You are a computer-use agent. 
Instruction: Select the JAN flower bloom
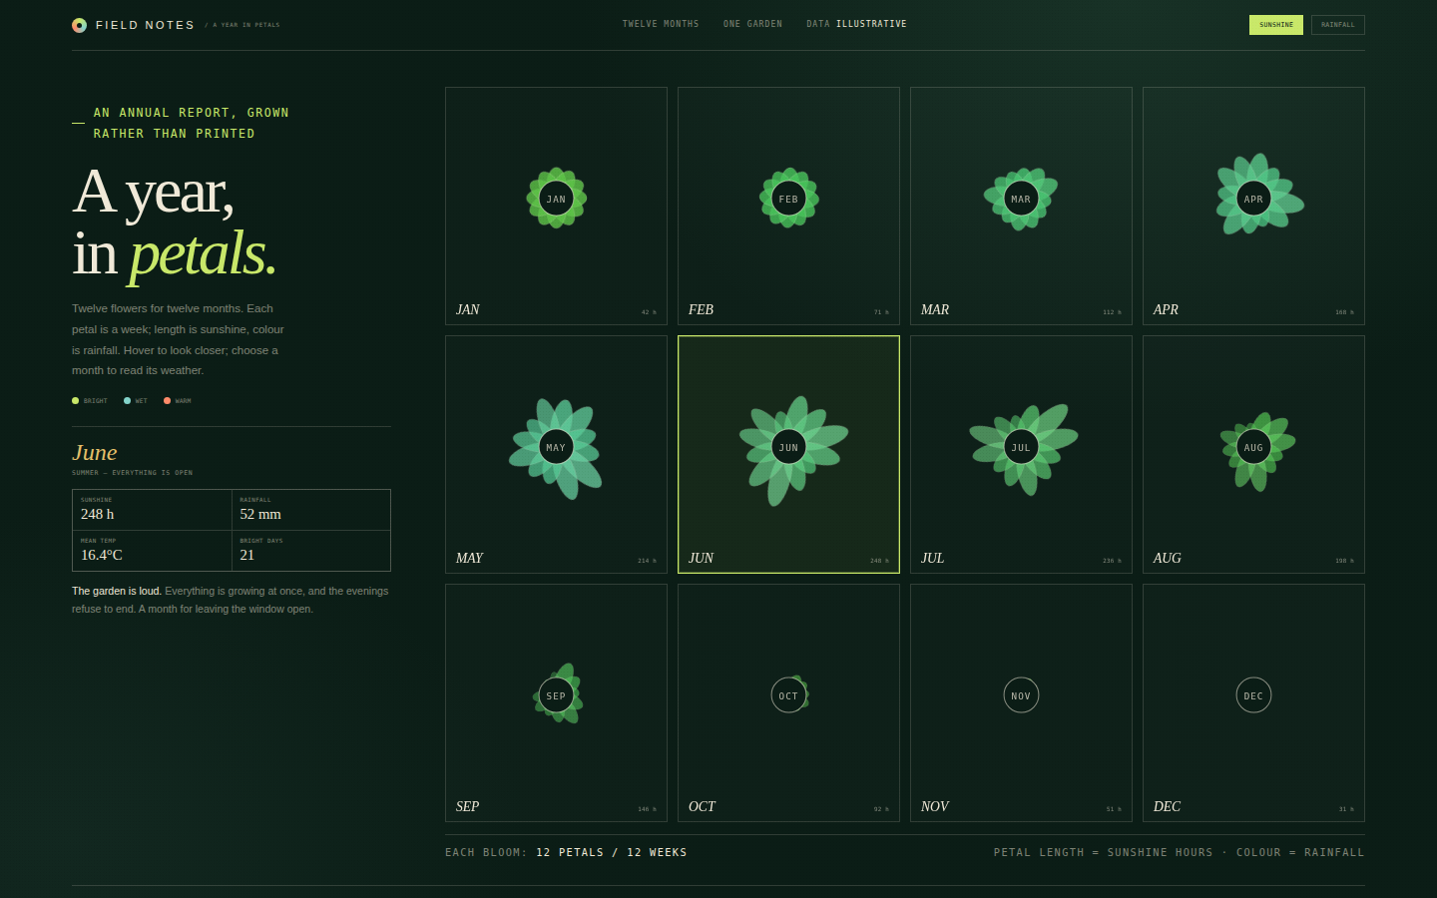[x=556, y=199]
